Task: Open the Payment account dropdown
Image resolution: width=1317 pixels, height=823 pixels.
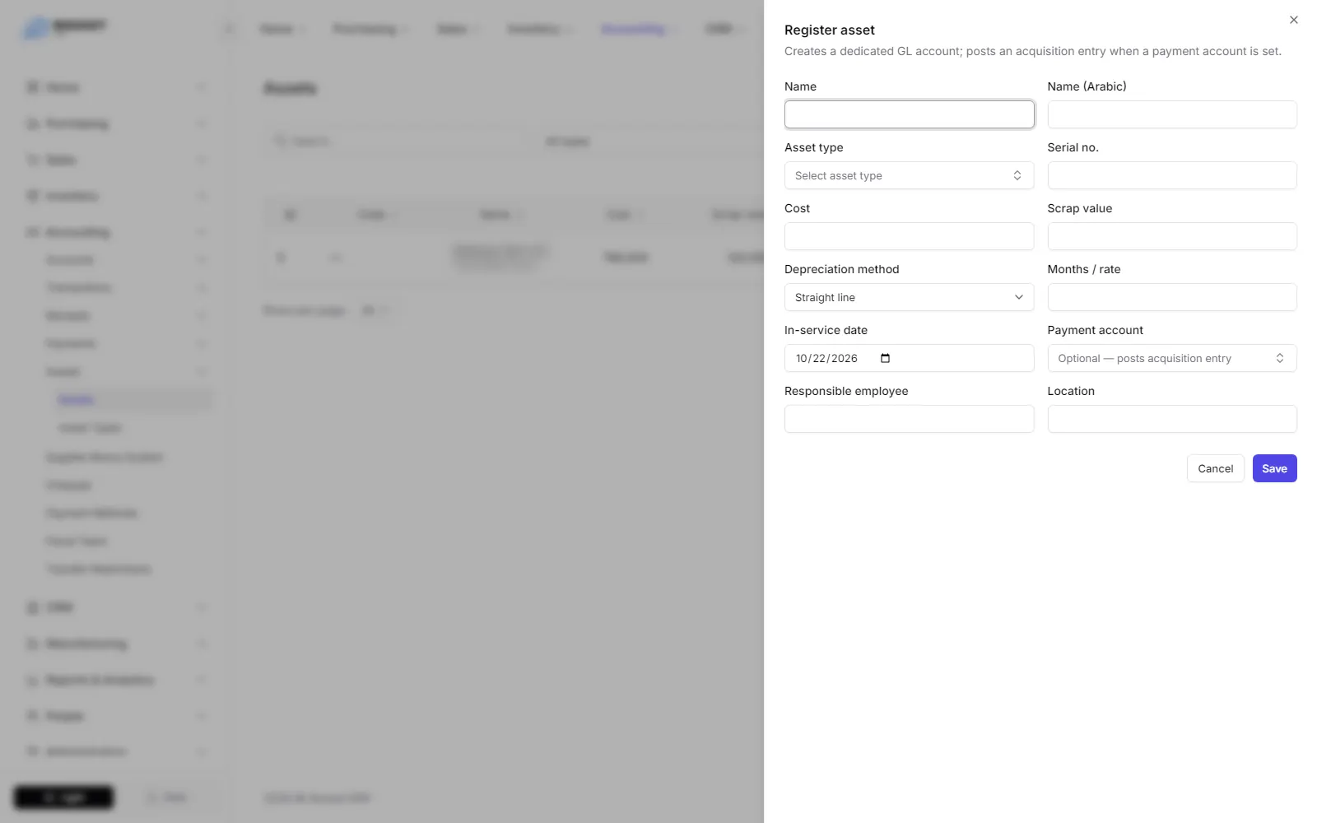Action: [x=1171, y=358]
